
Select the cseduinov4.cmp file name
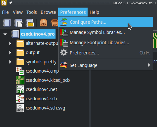[x=42, y=71]
